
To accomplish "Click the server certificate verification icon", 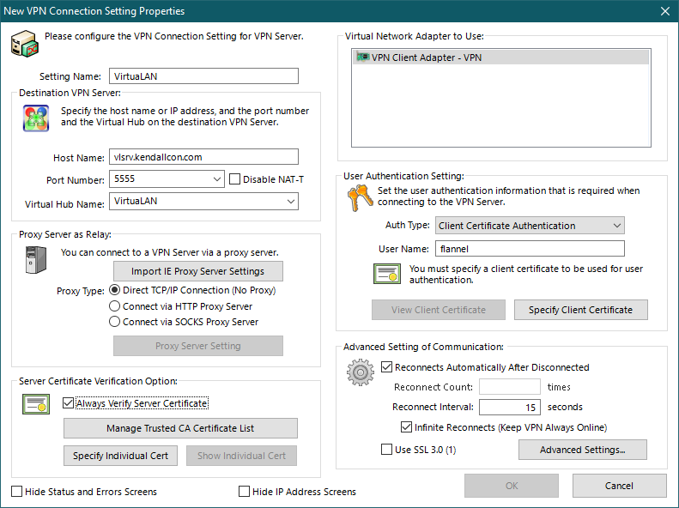I will point(36,403).
